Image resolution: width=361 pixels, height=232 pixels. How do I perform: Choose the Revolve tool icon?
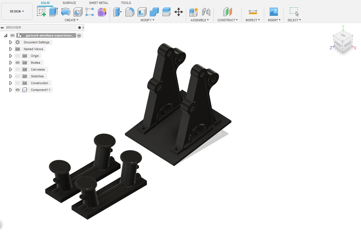pos(66,12)
